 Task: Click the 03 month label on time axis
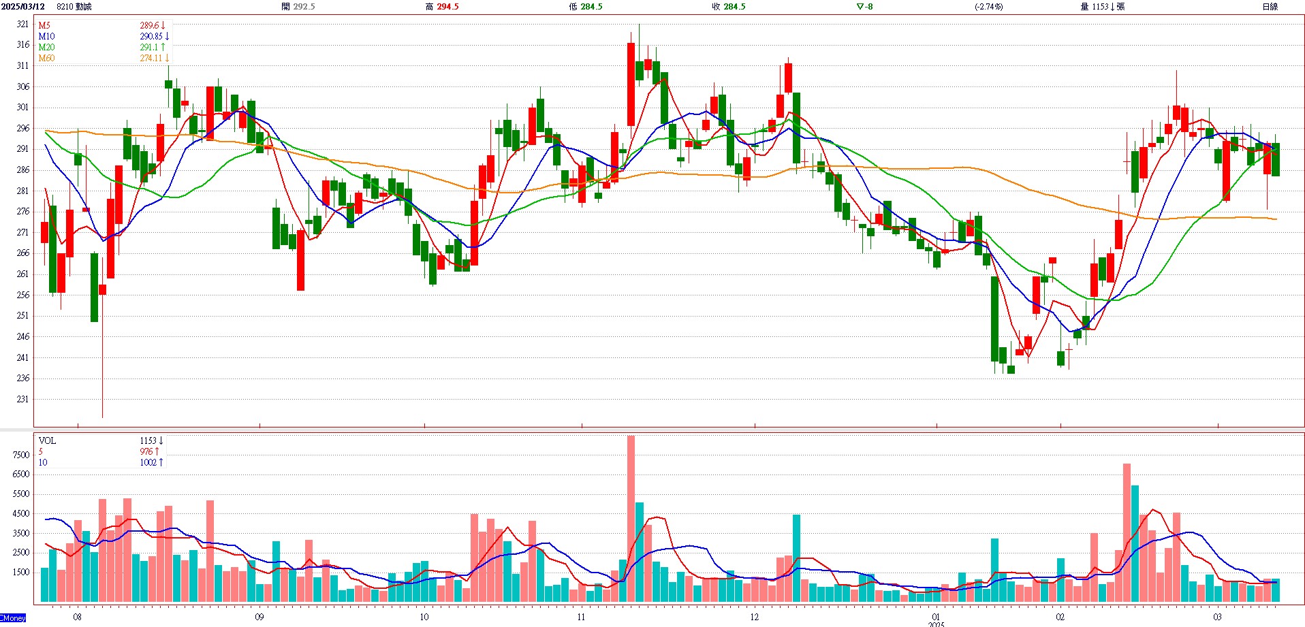(x=1217, y=617)
